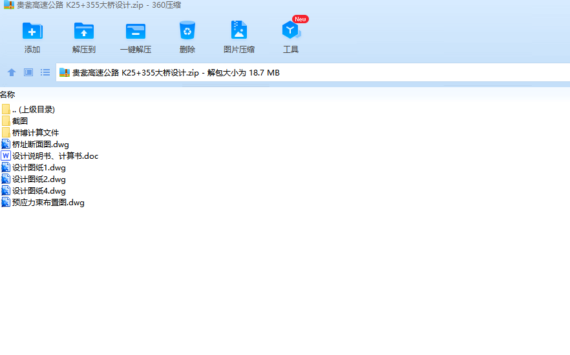The image size is (570, 355).
Task: Sort by the 名称 column header
Action: pyautogui.click(x=8, y=95)
